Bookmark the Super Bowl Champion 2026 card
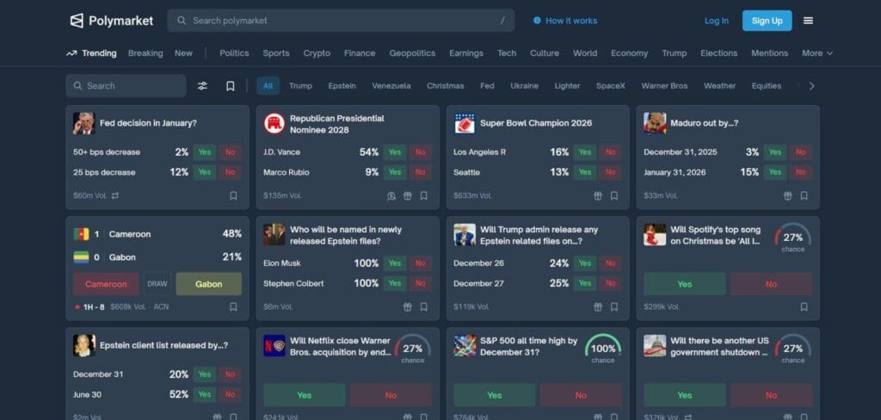 614,195
